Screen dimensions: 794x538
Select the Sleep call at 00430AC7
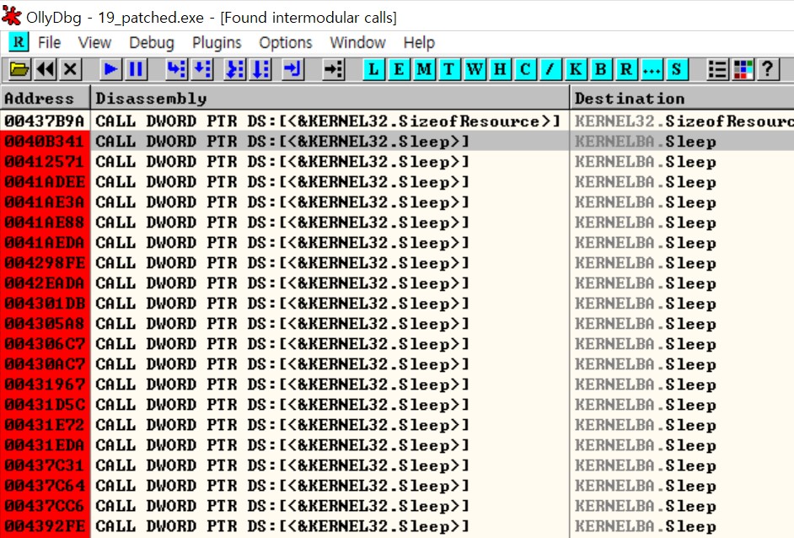[x=397, y=364]
